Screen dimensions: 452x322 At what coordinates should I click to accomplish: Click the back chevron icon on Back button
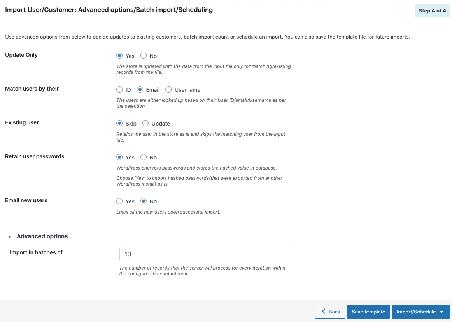[324, 311]
